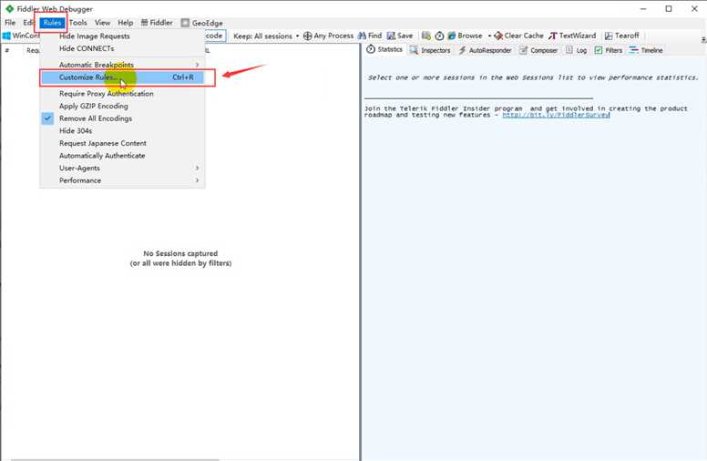Toggle Hide 304s option
707x461 pixels.
(122, 130)
